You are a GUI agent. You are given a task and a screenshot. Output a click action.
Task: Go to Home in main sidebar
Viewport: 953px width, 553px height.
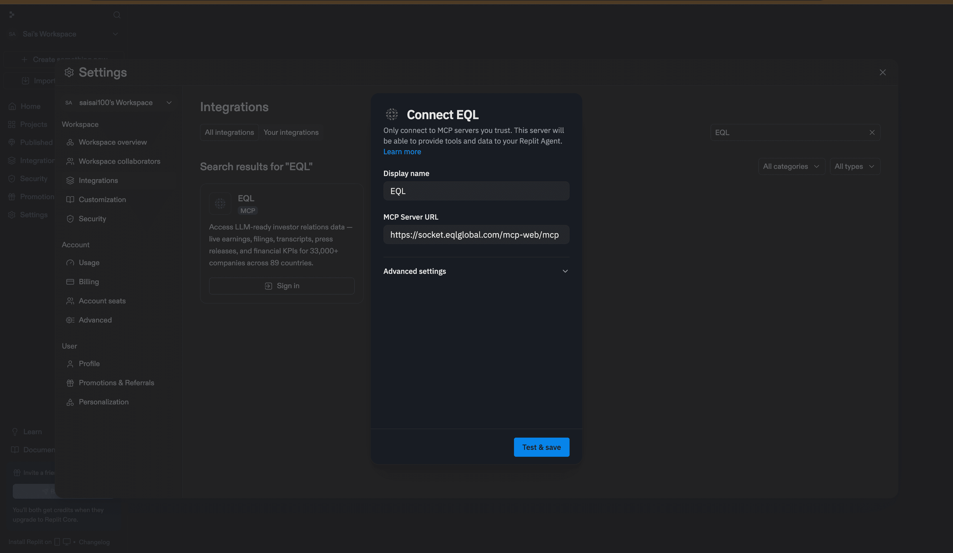(30, 106)
